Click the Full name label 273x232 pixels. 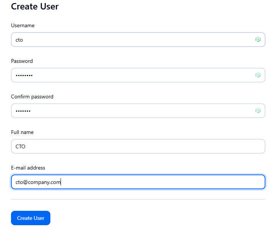coord(22,132)
